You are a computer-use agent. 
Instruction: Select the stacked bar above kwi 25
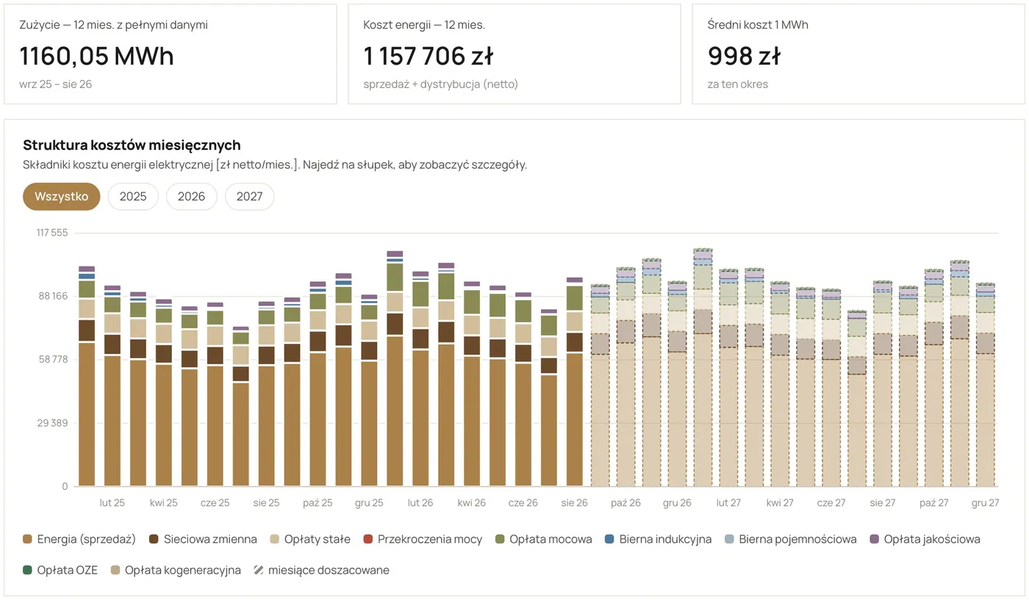[164, 393]
